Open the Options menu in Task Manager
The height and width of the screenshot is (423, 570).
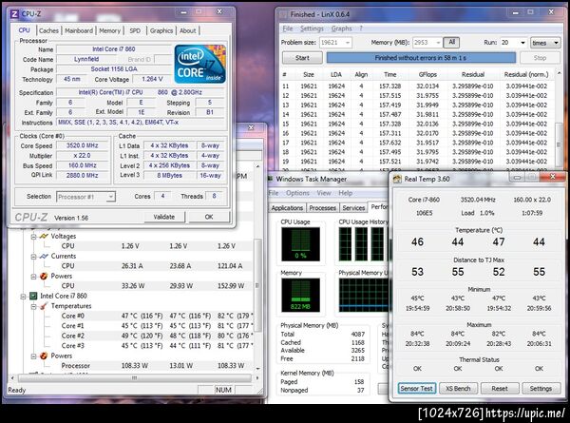[297, 193]
